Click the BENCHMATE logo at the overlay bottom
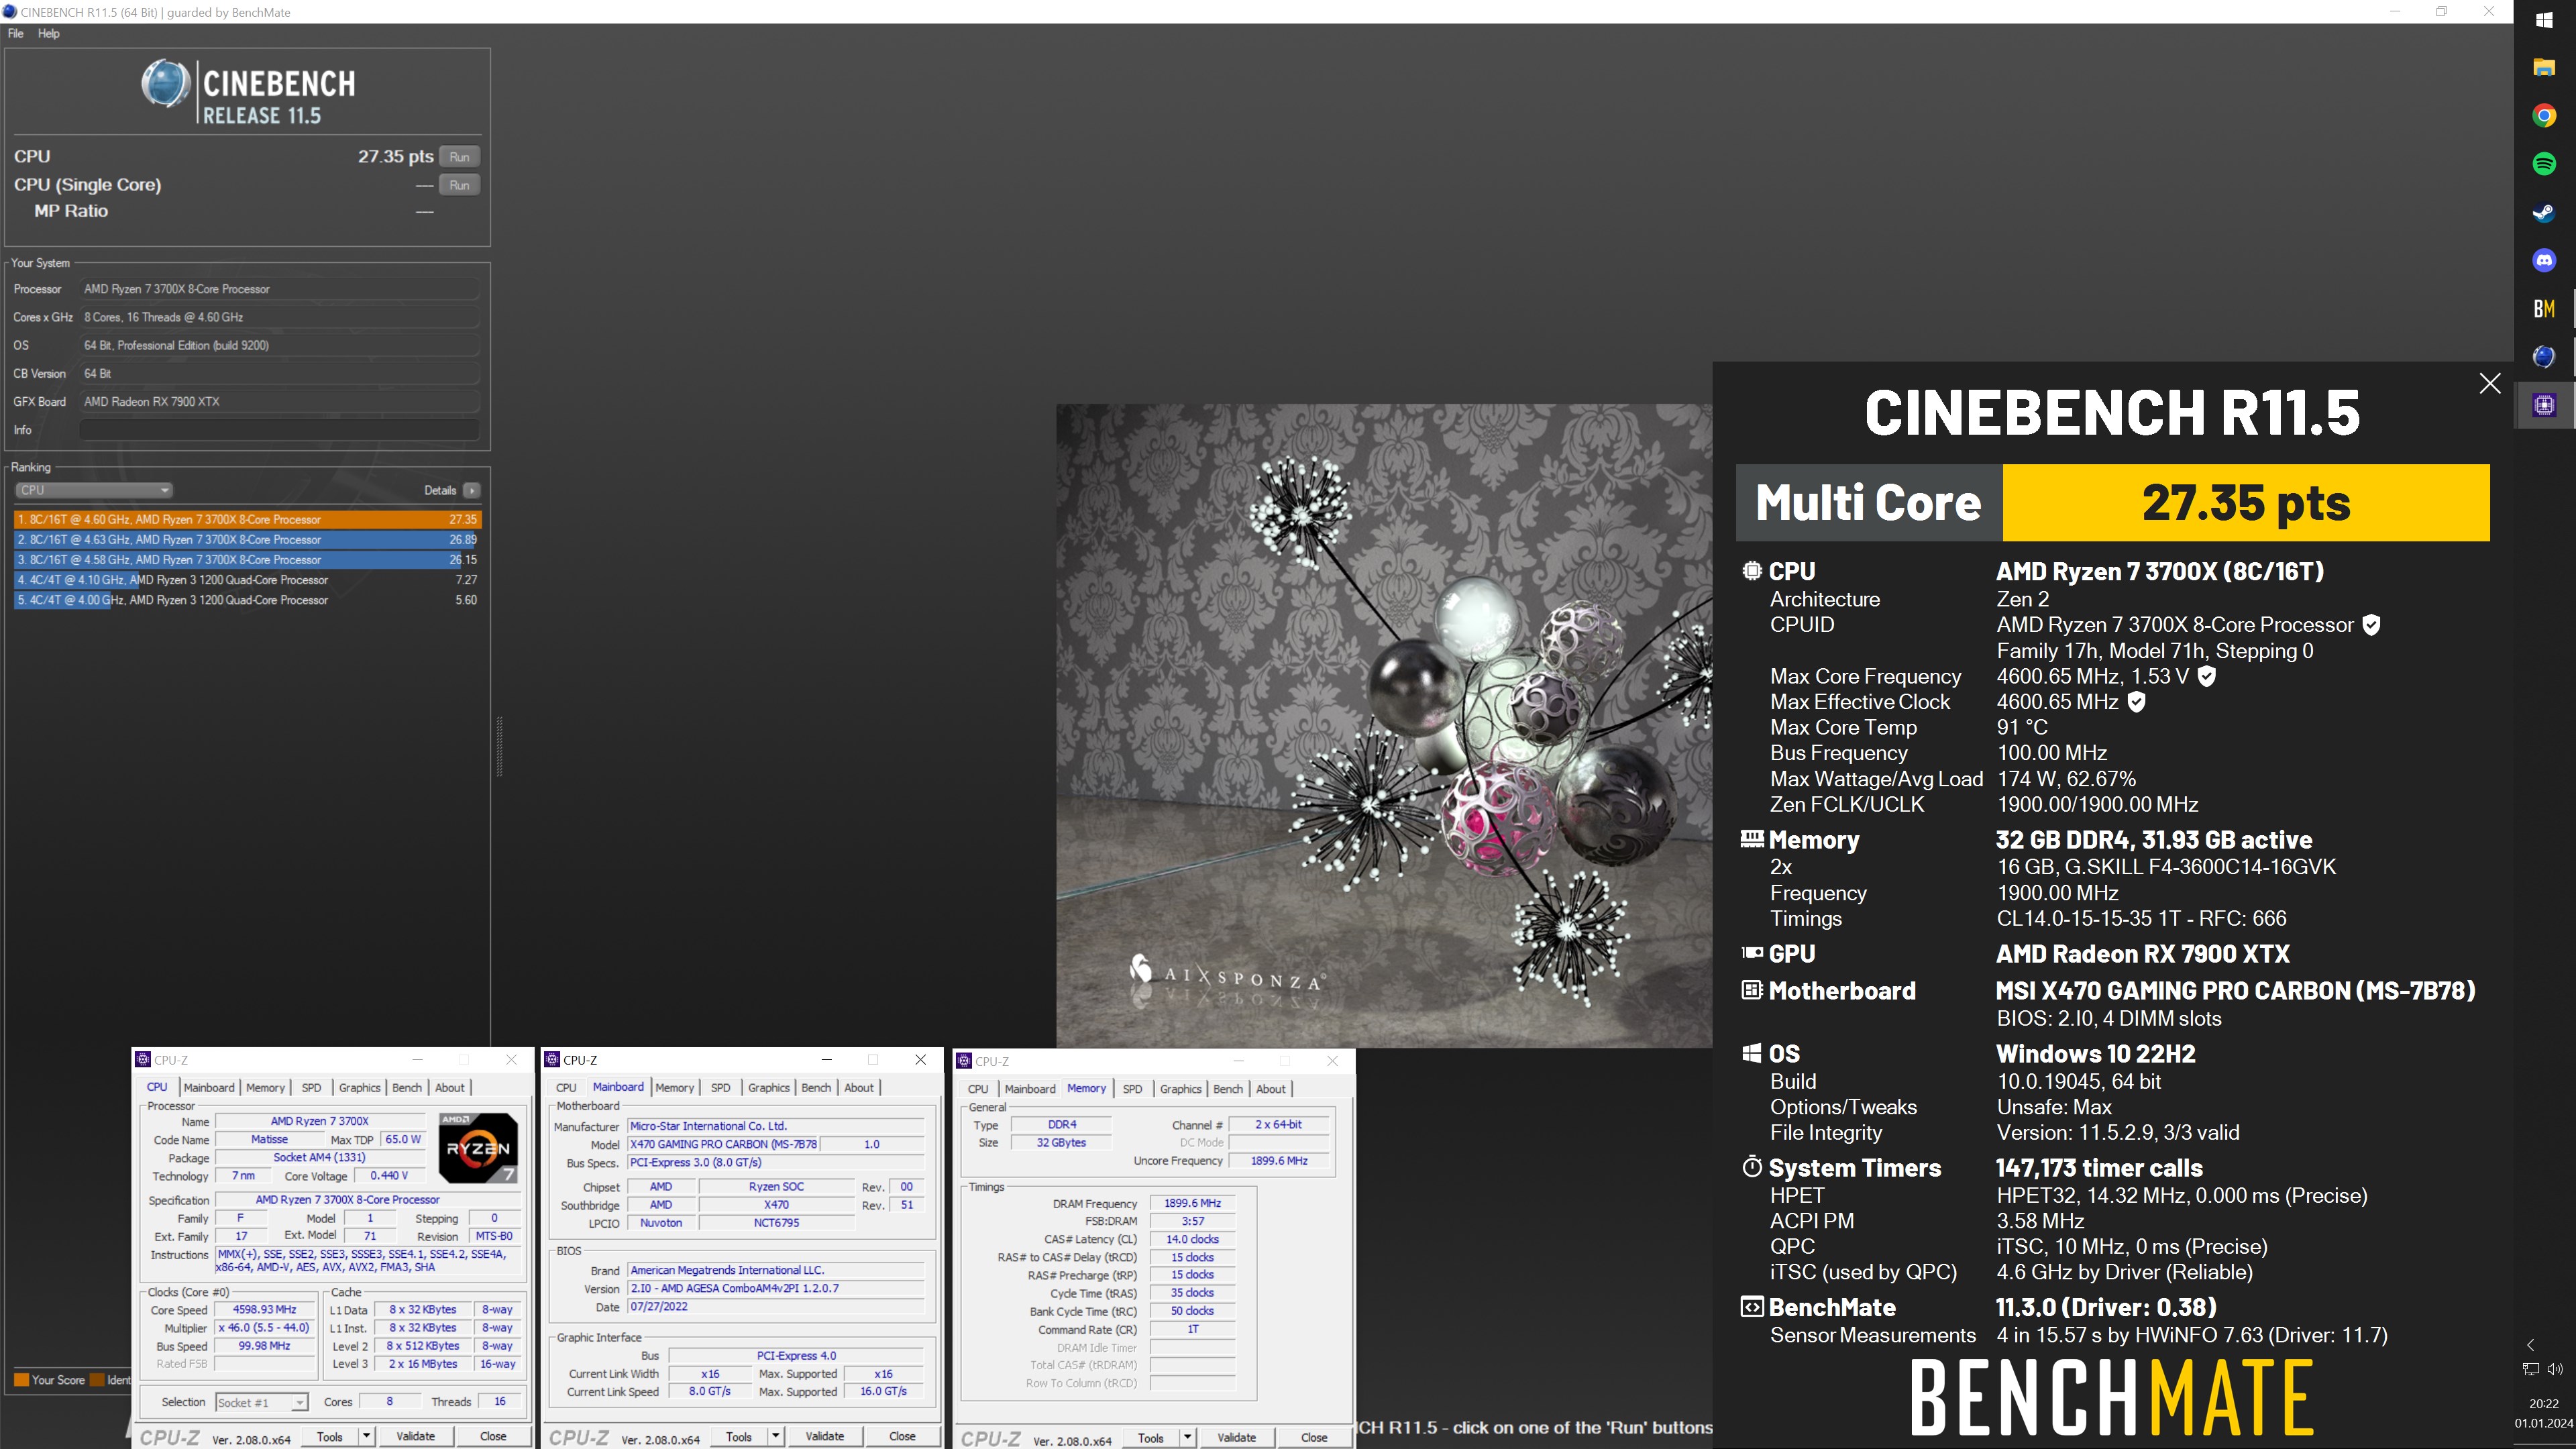This screenshot has width=2576, height=1449. 2112,1397
